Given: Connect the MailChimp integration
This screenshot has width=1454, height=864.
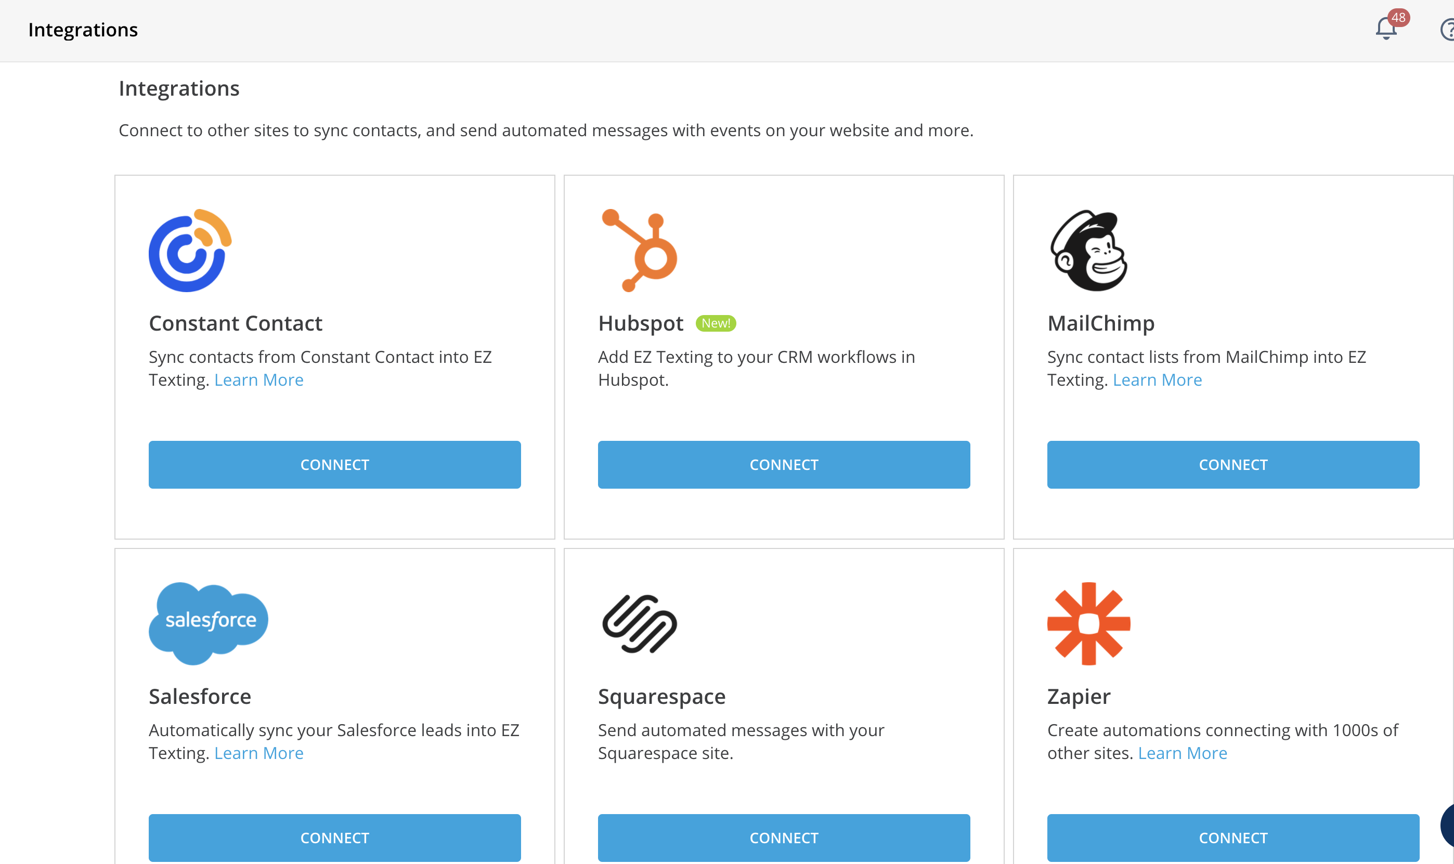Looking at the screenshot, I should tap(1232, 465).
